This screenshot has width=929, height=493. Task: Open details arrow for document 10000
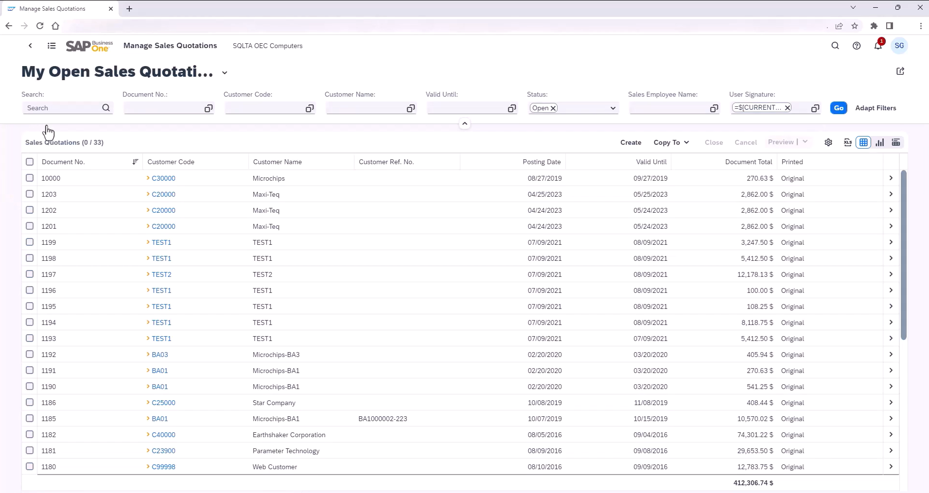coord(891,178)
